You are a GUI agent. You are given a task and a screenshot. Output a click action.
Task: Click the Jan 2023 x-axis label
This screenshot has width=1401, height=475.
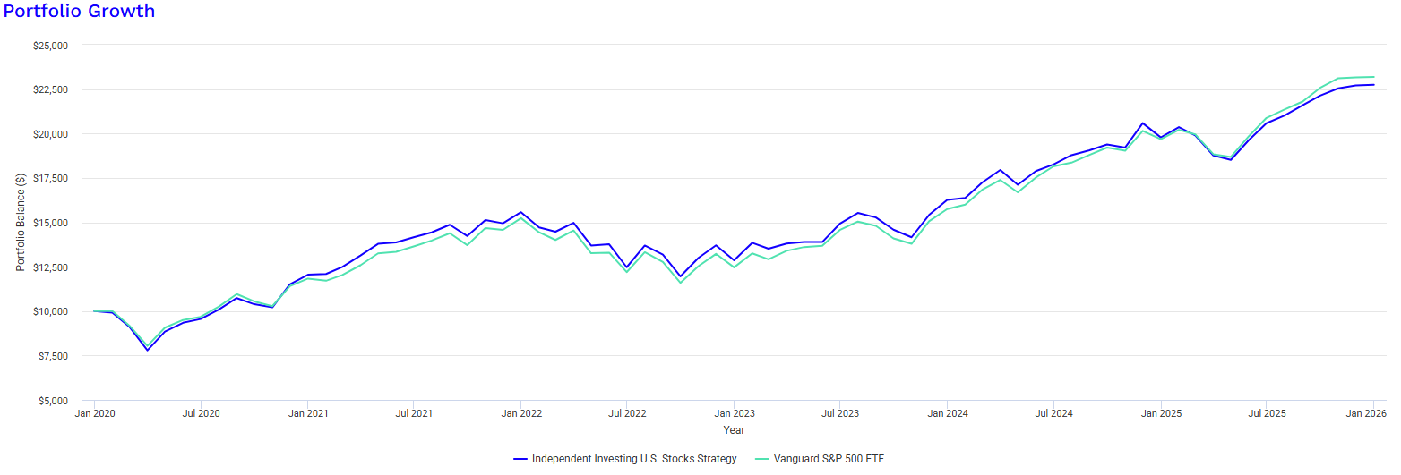click(734, 414)
